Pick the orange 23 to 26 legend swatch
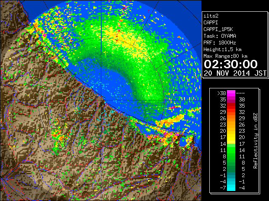 (x=231, y=125)
